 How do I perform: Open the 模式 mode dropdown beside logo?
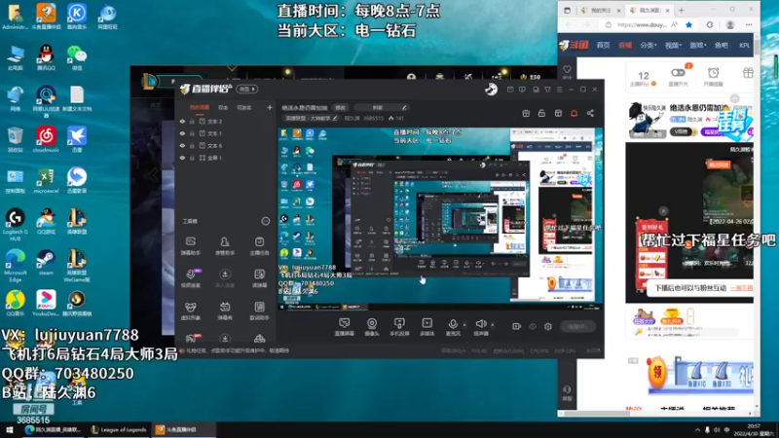point(247,90)
